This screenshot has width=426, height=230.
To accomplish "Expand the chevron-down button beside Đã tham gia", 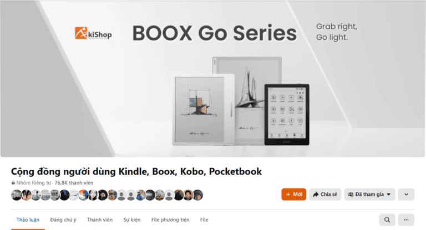I will [x=406, y=194].
